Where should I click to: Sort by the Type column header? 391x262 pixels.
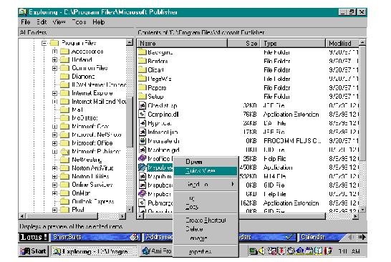pyautogui.click(x=293, y=44)
